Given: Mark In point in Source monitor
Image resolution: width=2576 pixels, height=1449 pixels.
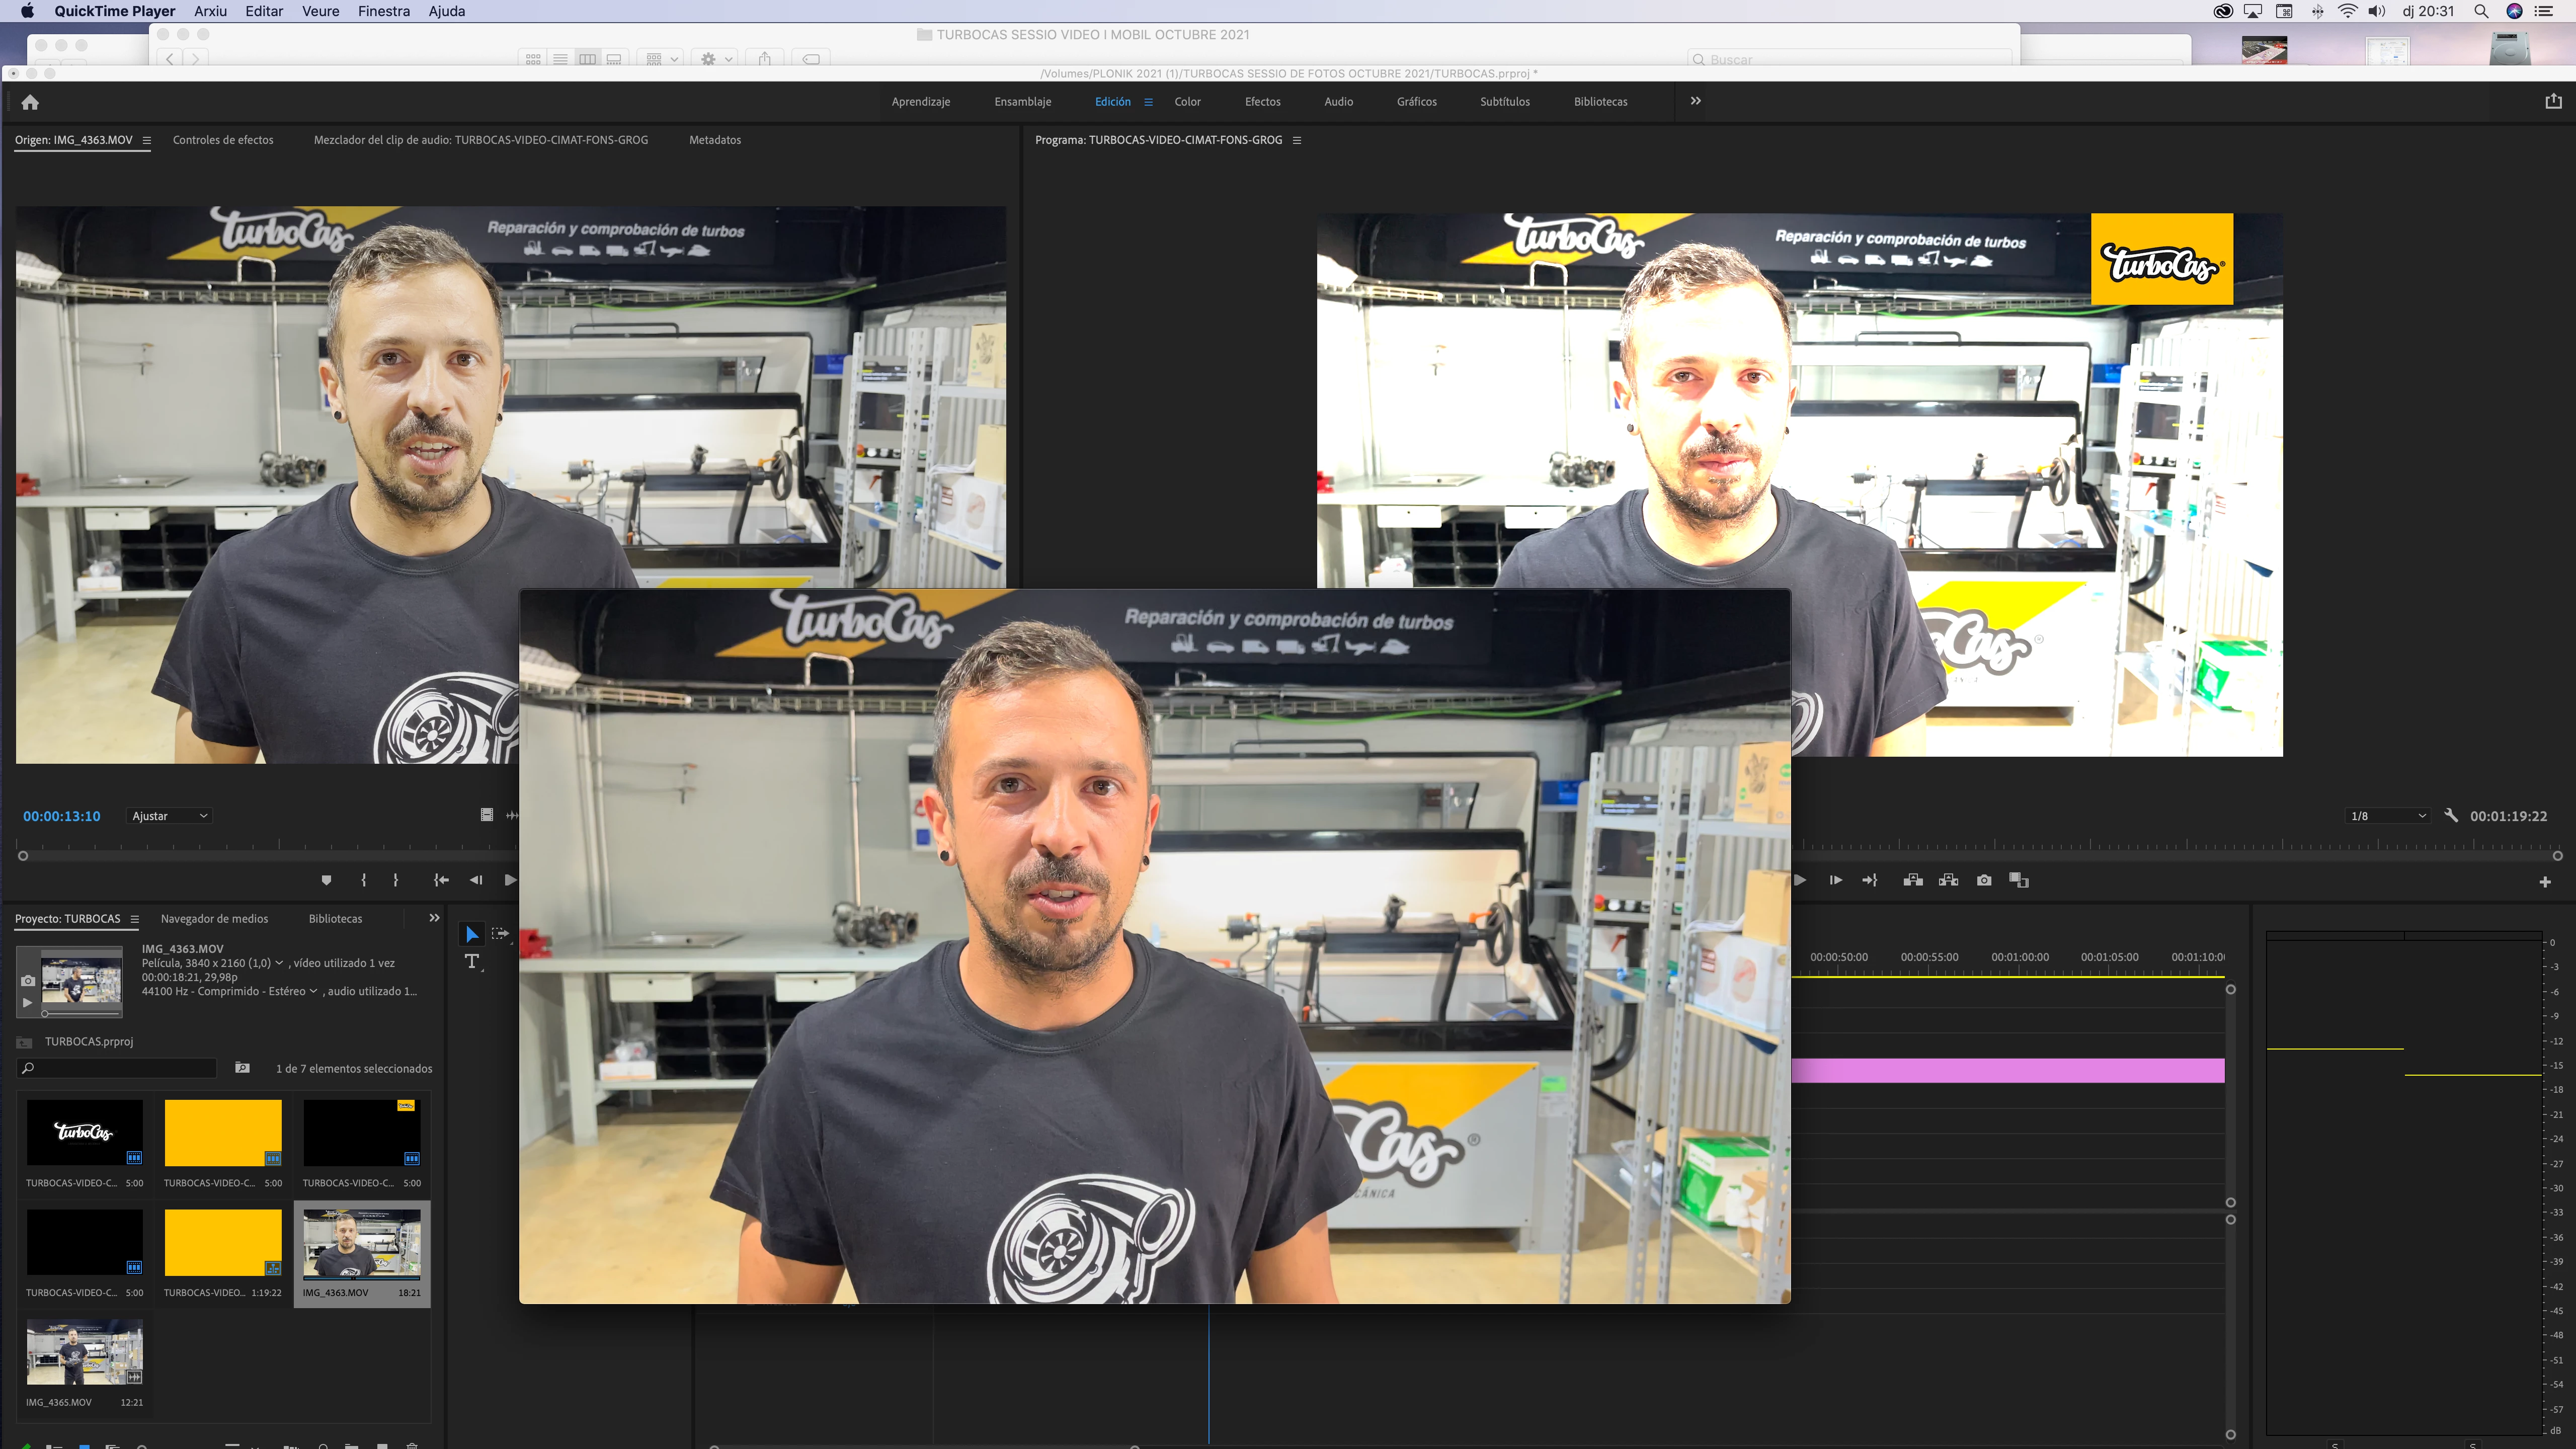Looking at the screenshot, I should [x=363, y=880].
